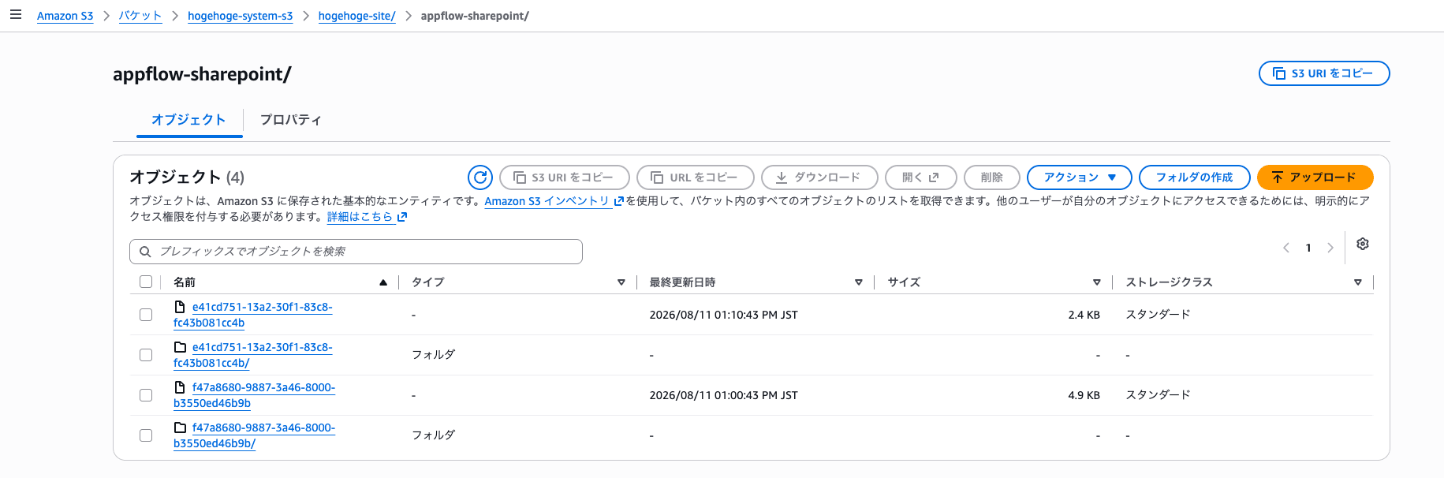Open file object f47a8680-...b3550ed46b9b

tap(254, 395)
